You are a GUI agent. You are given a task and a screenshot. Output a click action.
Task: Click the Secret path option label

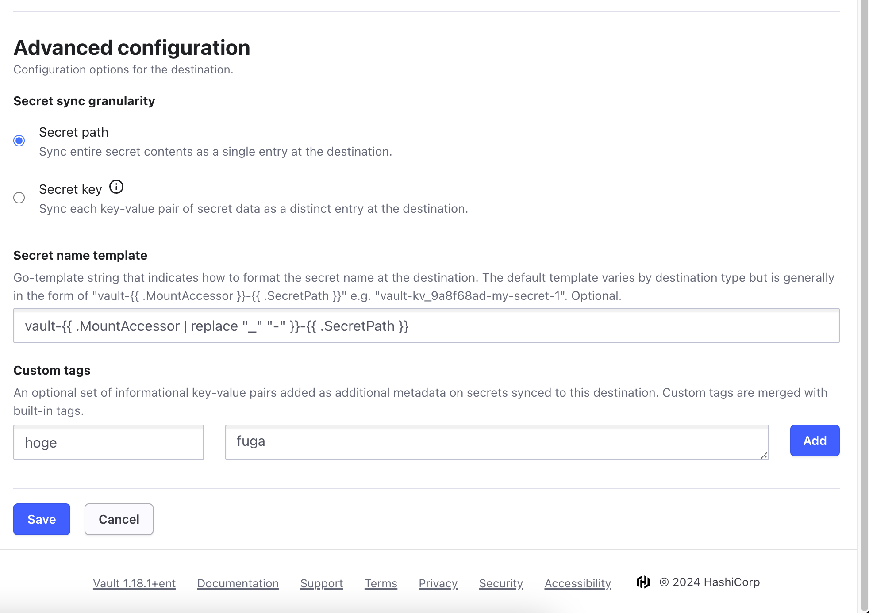coord(73,132)
